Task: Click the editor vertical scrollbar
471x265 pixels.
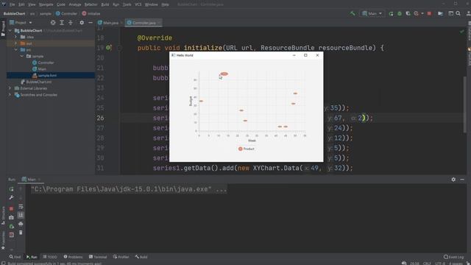Action: point(465,104)
